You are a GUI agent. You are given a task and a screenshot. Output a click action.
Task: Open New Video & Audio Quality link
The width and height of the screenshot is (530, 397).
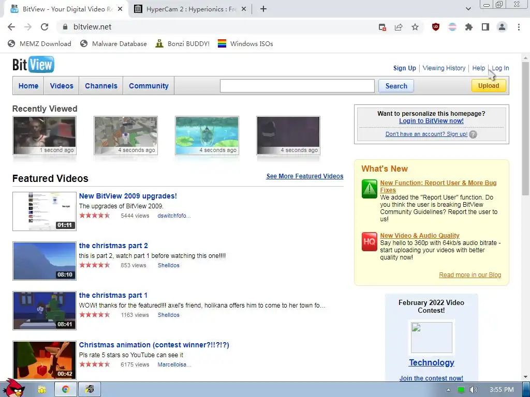click(x=419, y=236)
